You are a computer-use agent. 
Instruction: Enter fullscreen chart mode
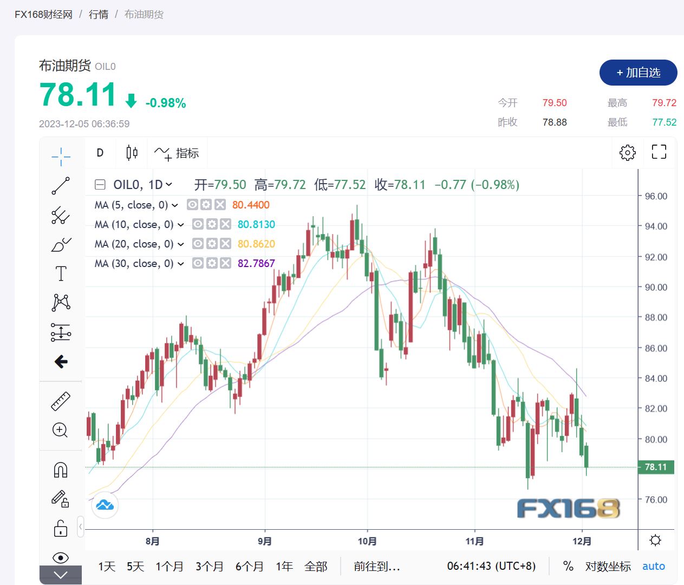[659, 152]
